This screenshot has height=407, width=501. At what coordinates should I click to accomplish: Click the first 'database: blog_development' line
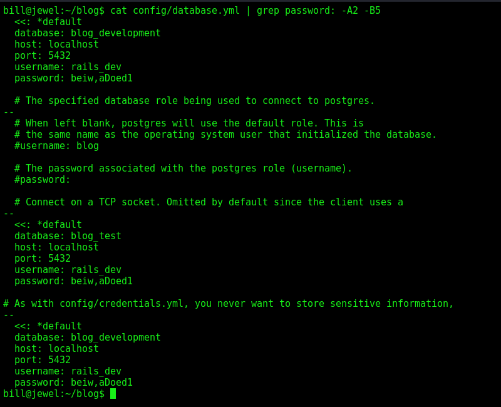point(88,33)
